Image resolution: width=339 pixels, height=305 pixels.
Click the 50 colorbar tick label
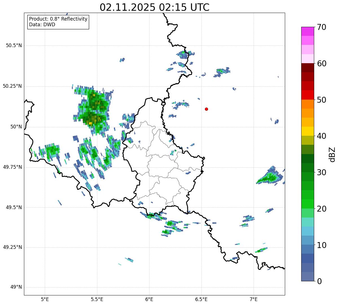[322, 100]
